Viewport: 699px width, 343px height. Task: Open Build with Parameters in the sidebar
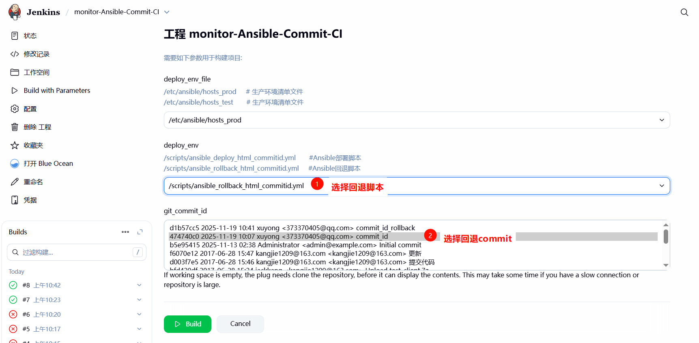(57, 90)
